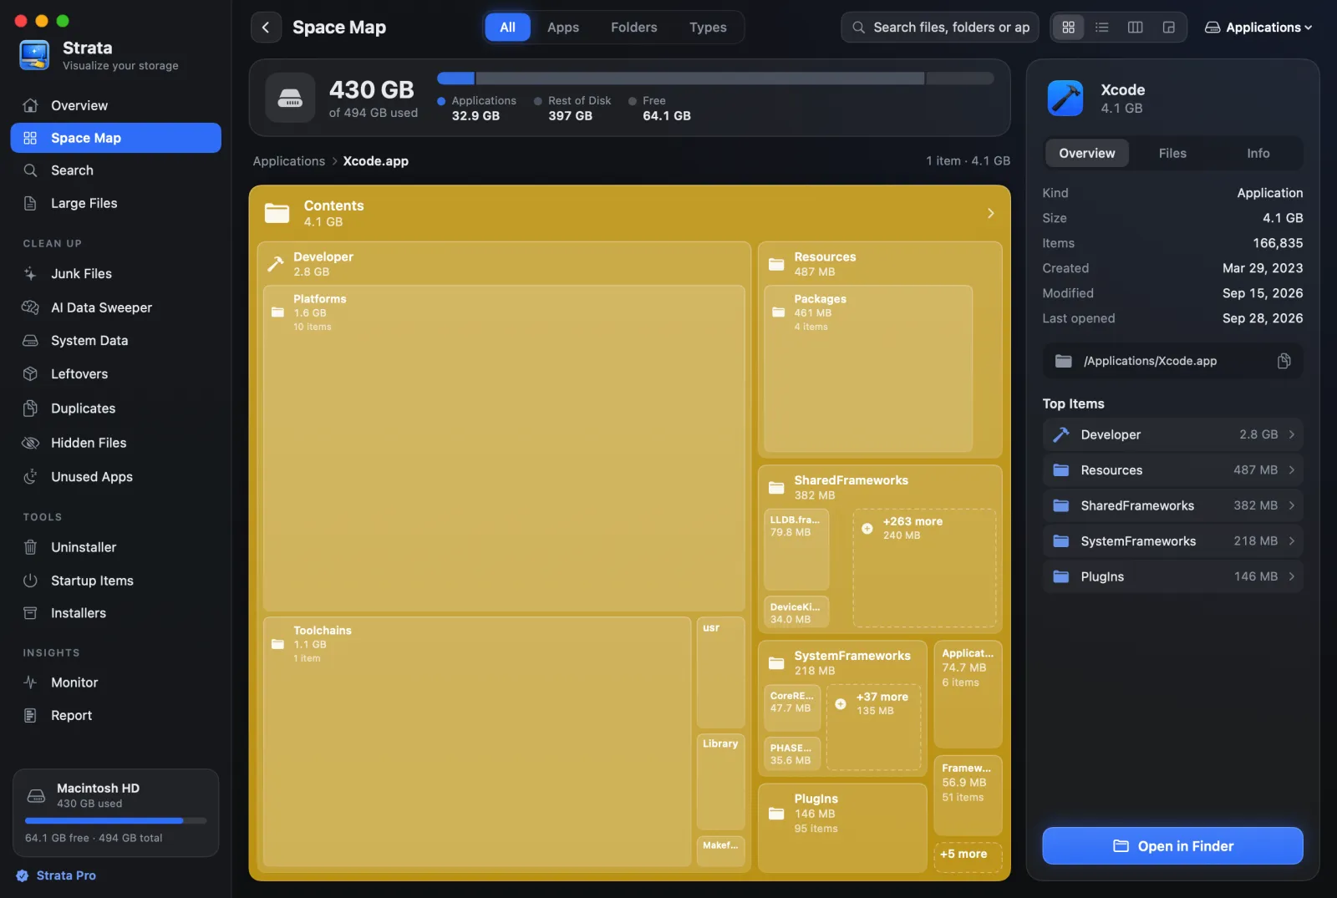Screen dimensions: 1337x898
Task: Expand Developer in Top Items
Action: click(x=1172, y=434)
